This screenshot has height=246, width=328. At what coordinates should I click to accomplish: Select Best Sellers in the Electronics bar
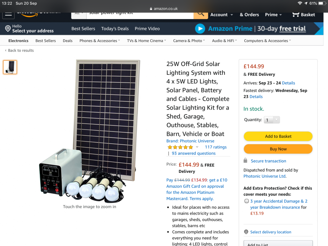pyautogui.click(x=46, y=41)
